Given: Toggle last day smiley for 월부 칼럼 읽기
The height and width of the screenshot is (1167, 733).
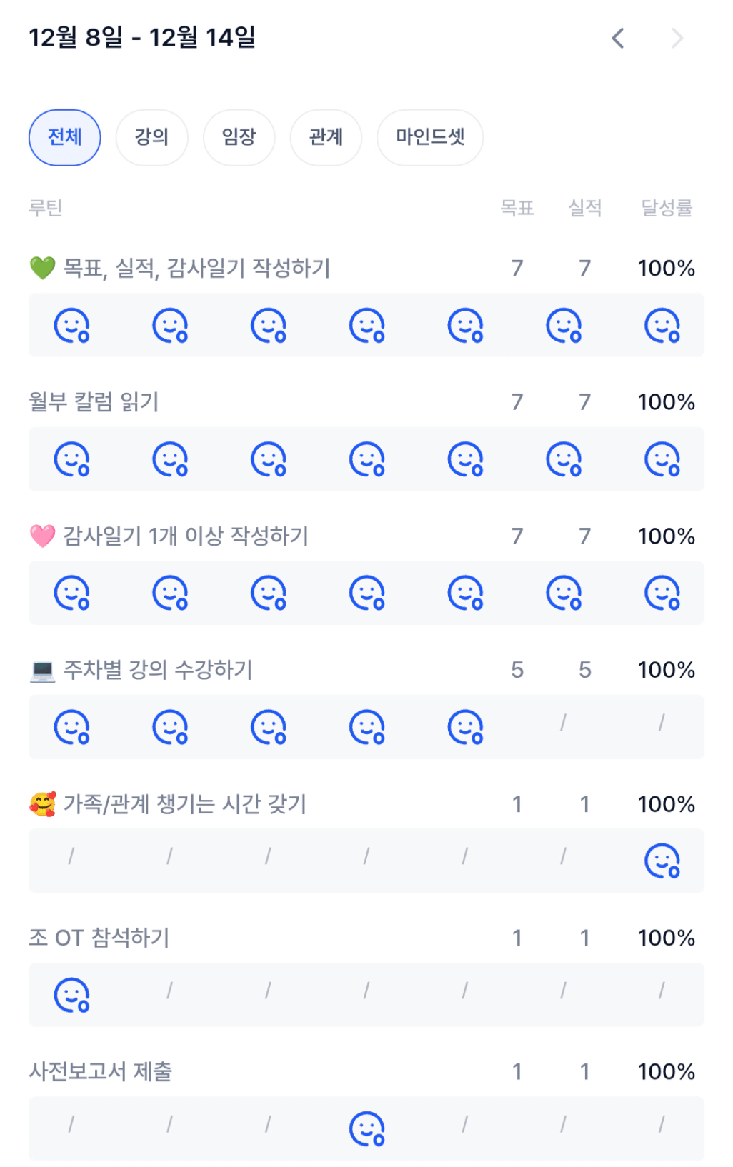Looking at the screenshot, I should pyautogui.click(x=662, y=459).
